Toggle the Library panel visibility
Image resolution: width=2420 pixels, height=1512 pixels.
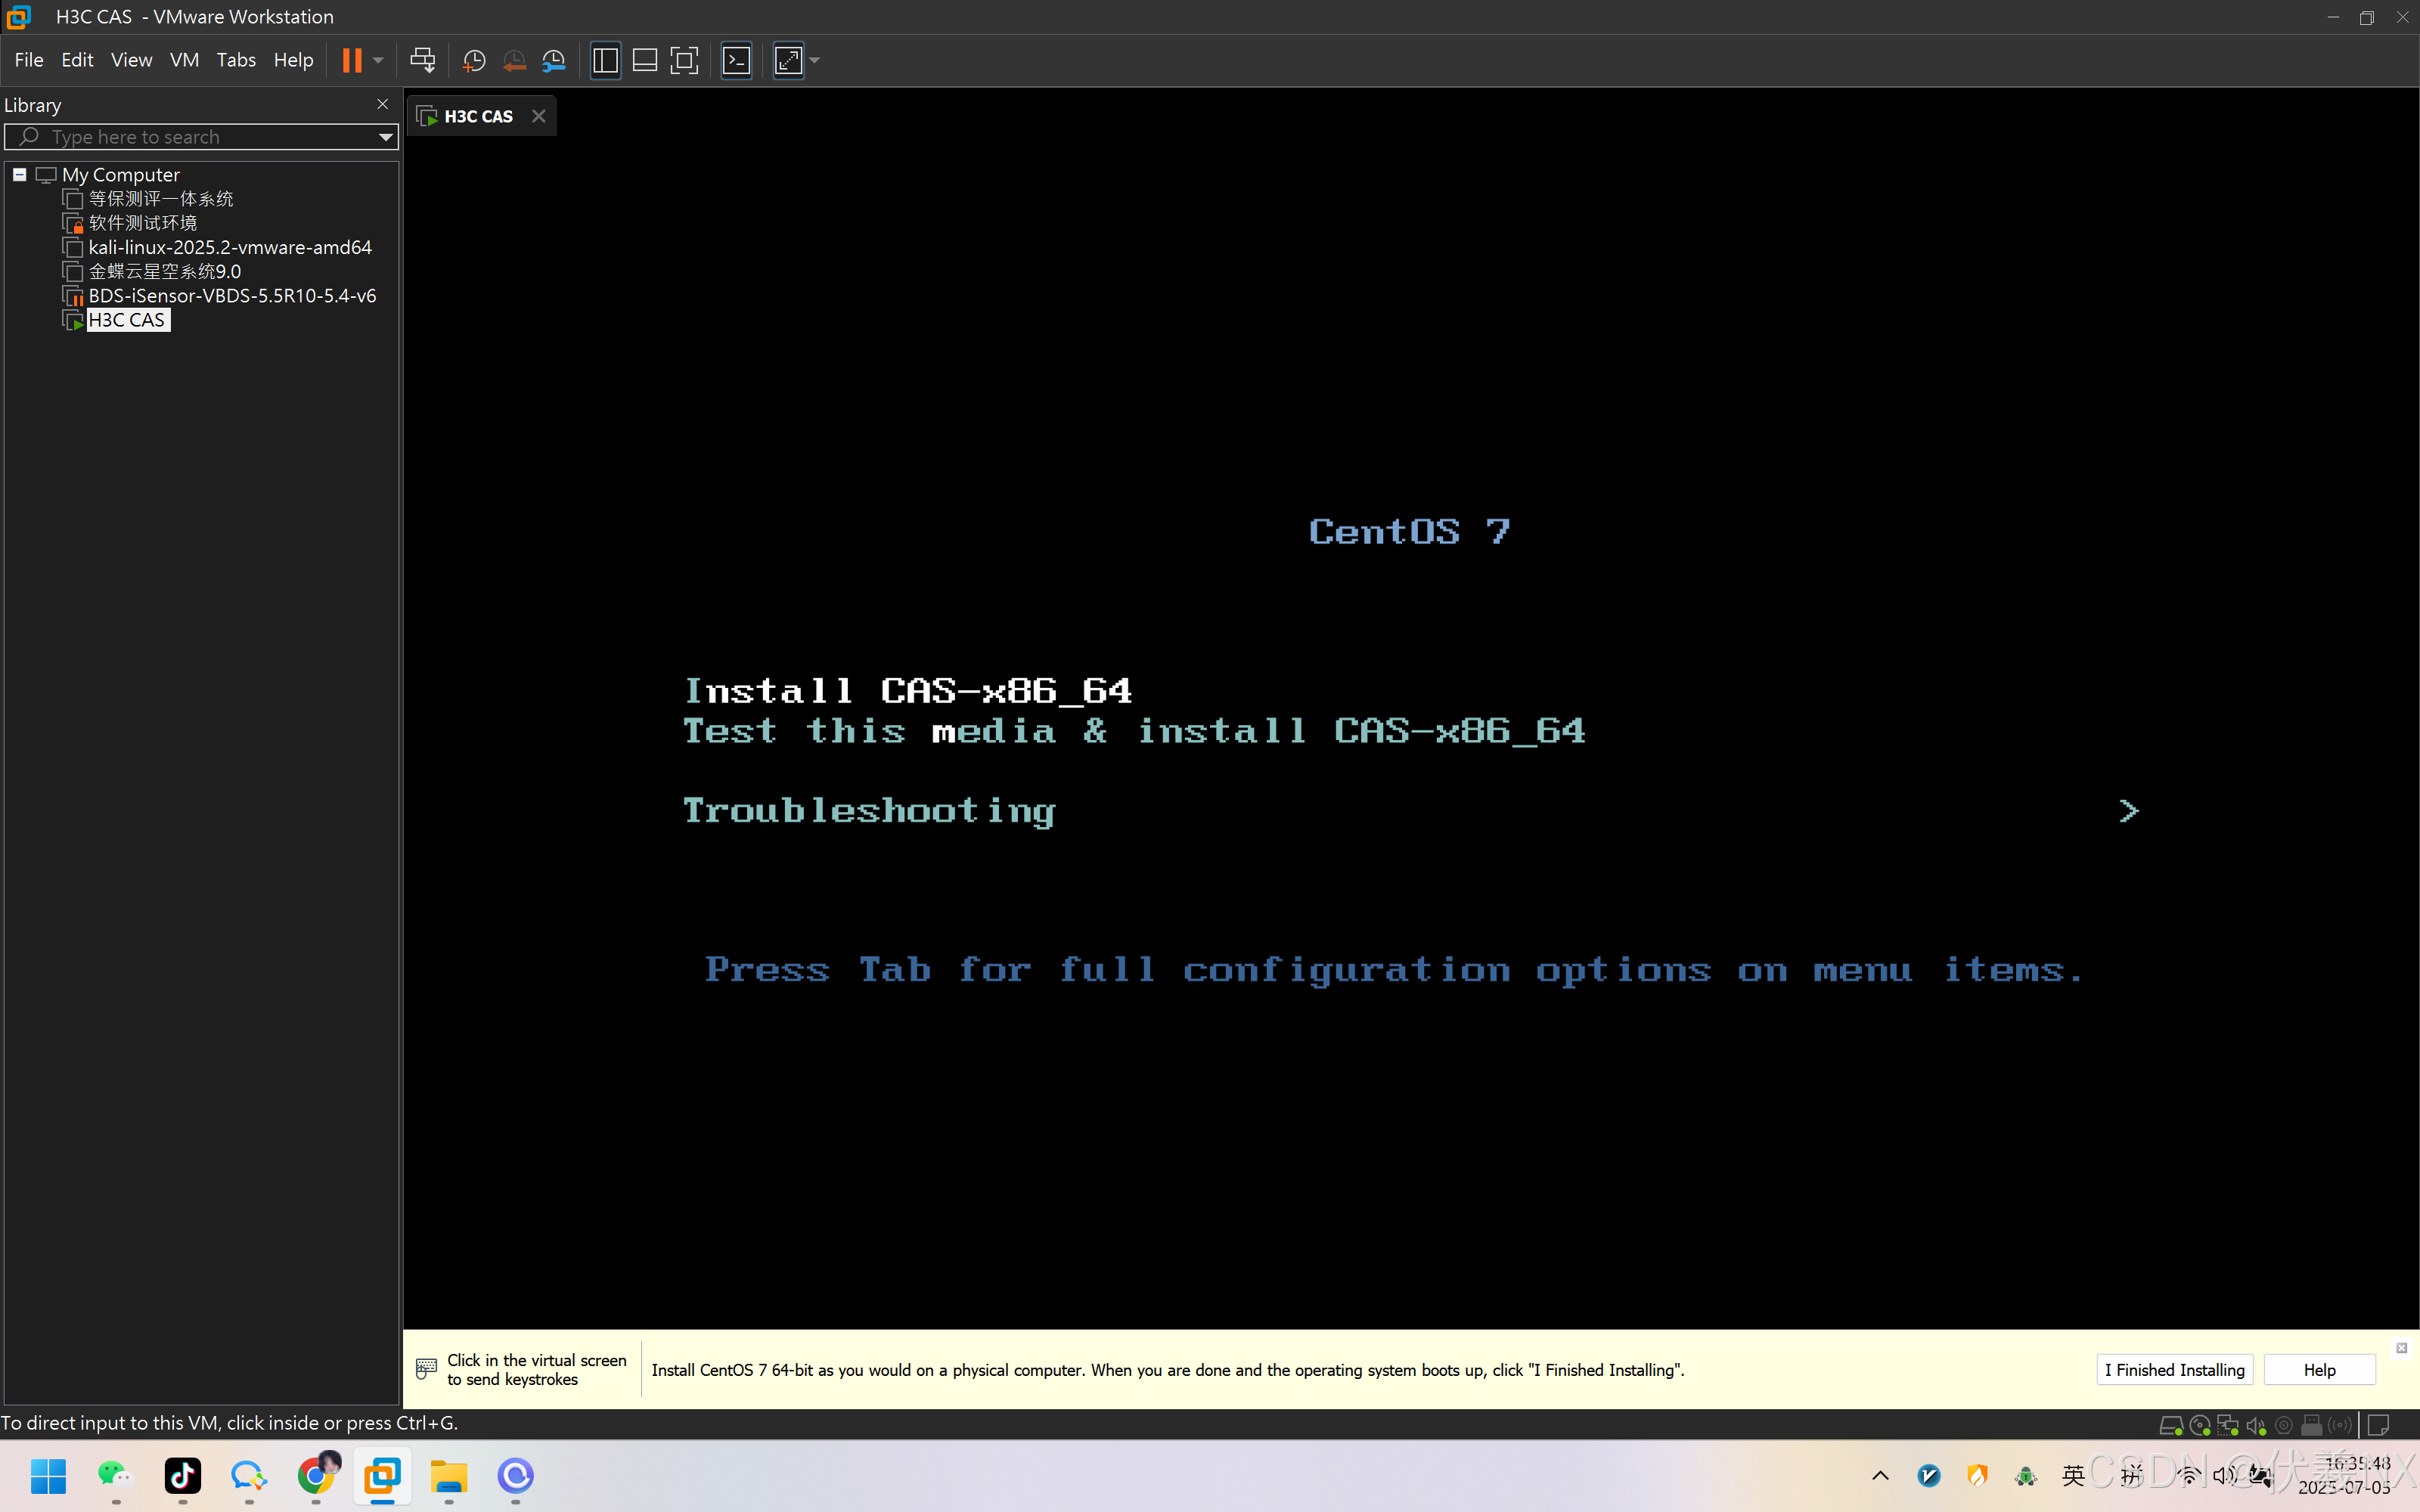pos(605,60)
